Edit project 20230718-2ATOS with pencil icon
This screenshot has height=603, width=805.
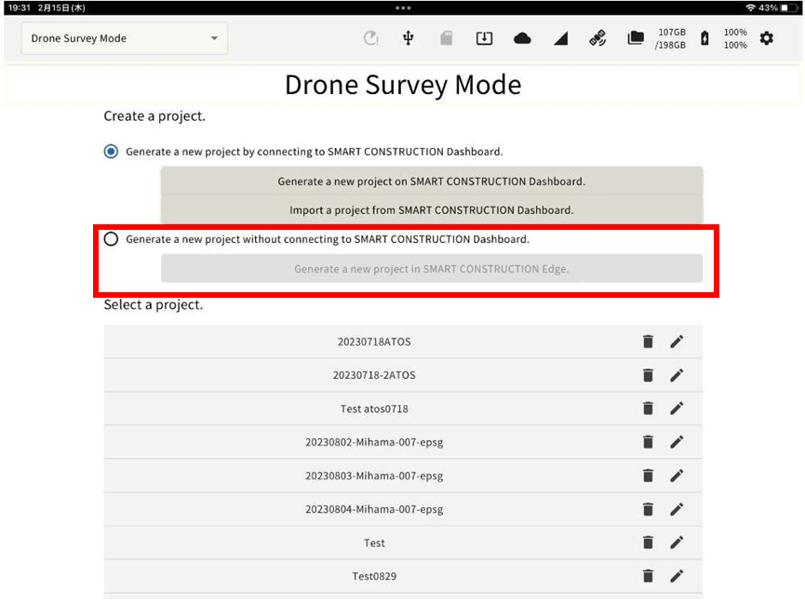[677, 375]
